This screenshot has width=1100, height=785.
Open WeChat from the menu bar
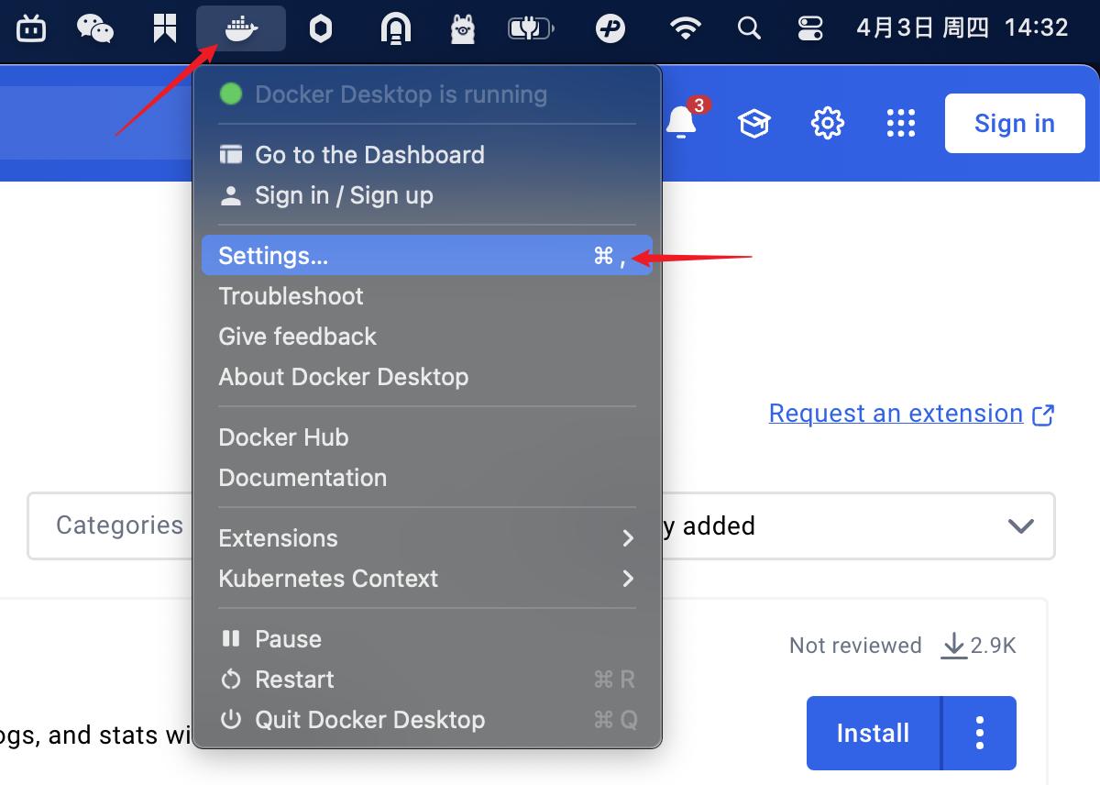point(95,28)
